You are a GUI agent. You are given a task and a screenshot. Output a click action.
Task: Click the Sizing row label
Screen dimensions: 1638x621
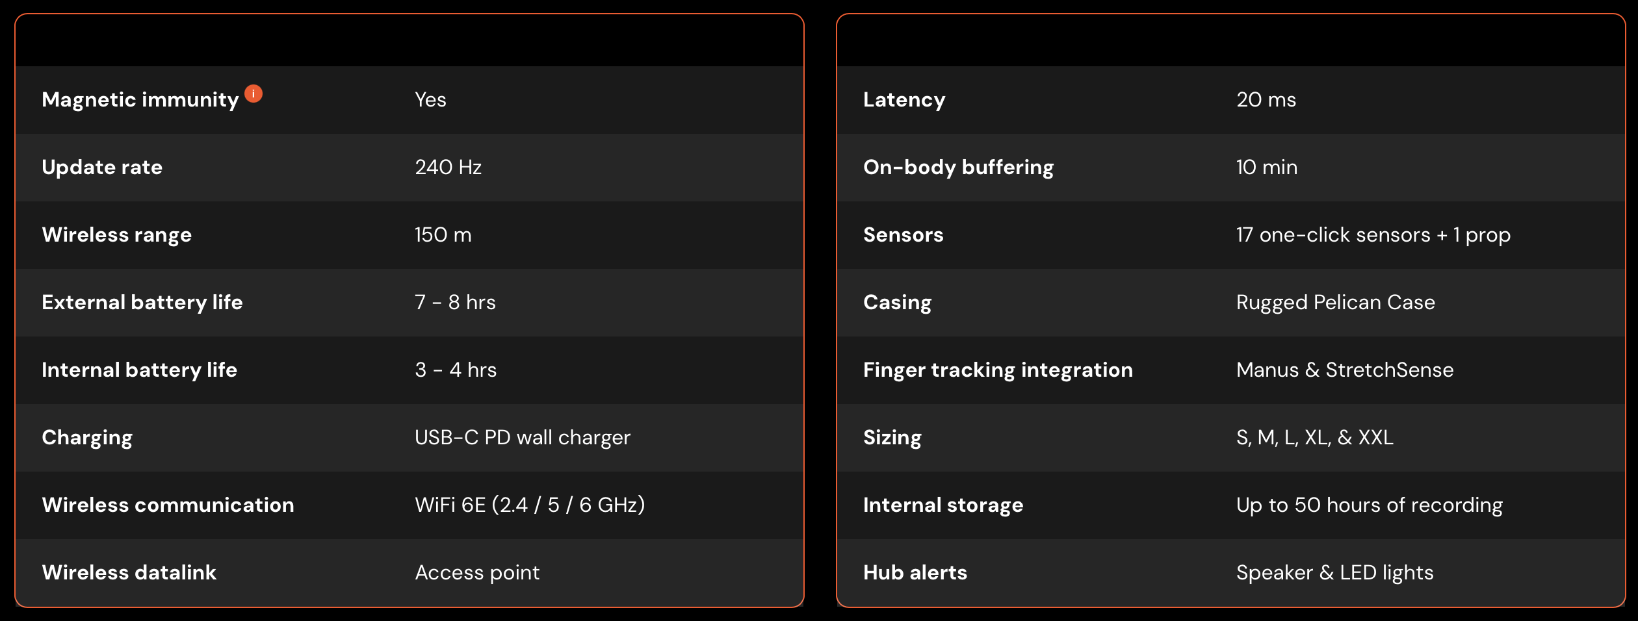[x=892, y=438]
